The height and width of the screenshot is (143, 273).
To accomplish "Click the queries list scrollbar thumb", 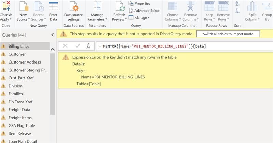I will pos(53,84).
